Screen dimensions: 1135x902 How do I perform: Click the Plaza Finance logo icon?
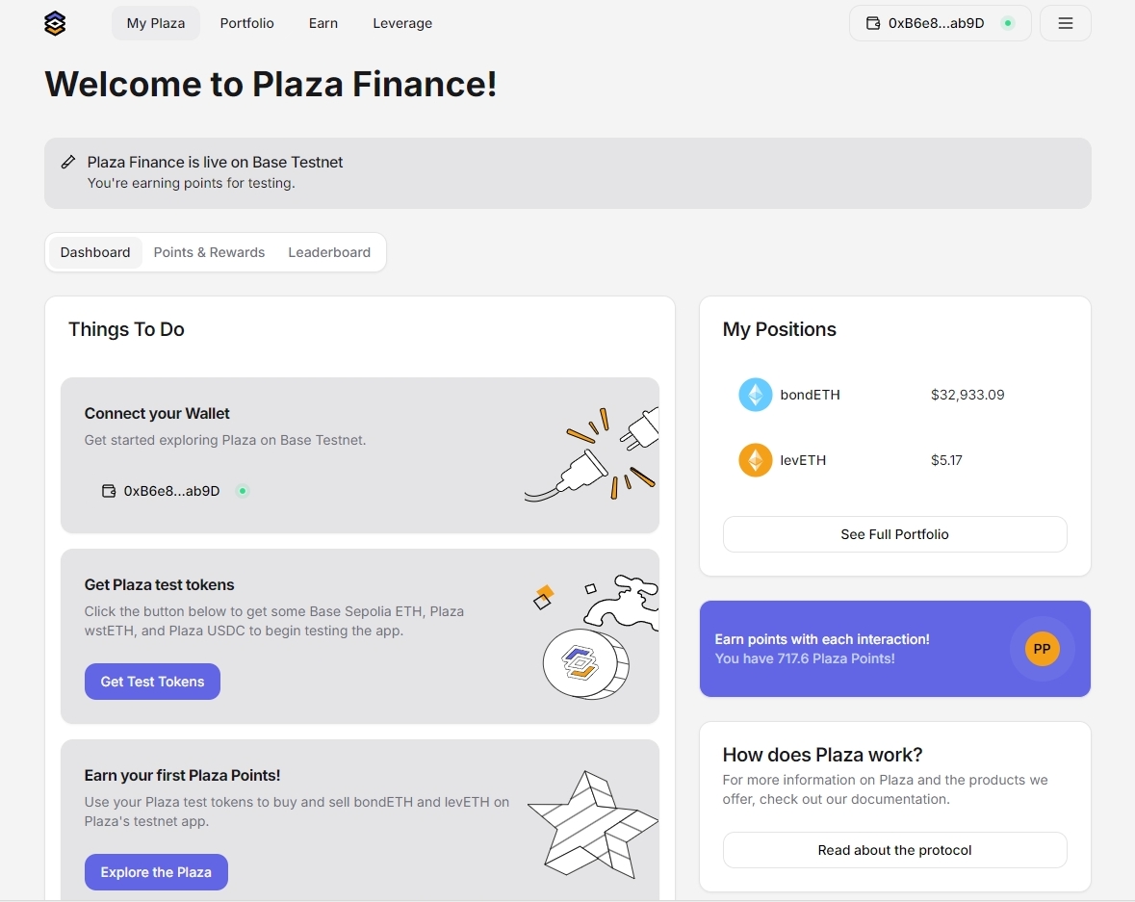pyautogui.click(x=55, y=23)
